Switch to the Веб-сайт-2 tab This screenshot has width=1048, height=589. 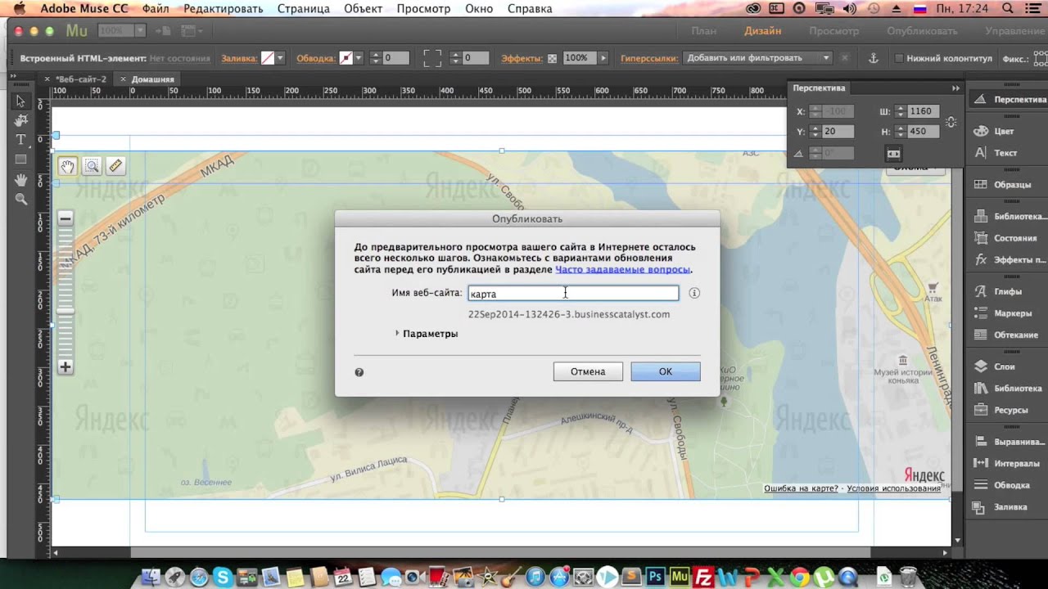pyautogui.click(x=79, y=79)
